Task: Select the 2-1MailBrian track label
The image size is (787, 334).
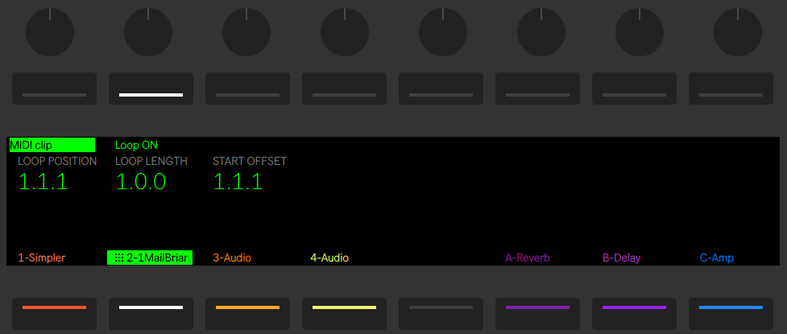Action: [x=150, y=258]
